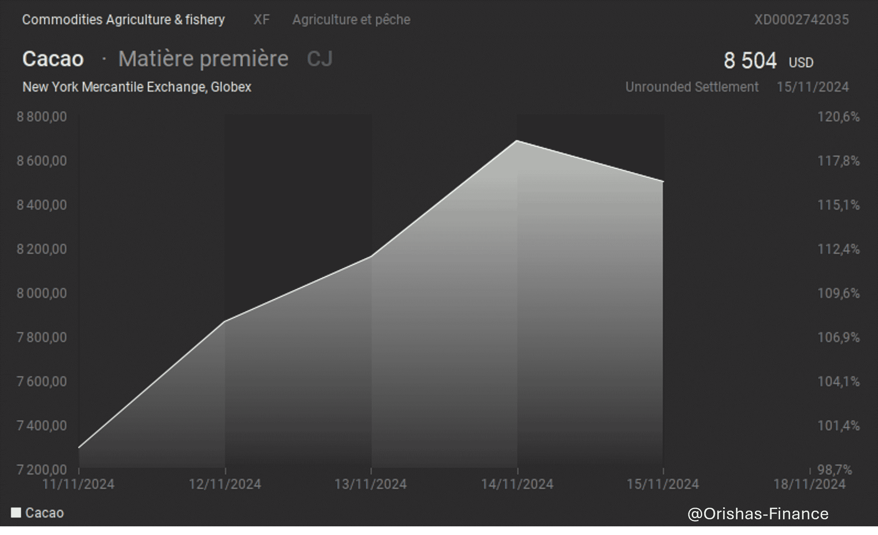Click the line data point at 13/11/2024

pos(371,256)
